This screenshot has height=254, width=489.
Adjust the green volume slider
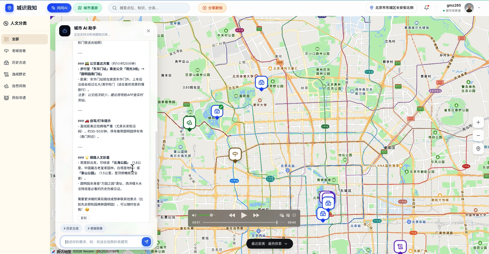[x=207, y=215]
